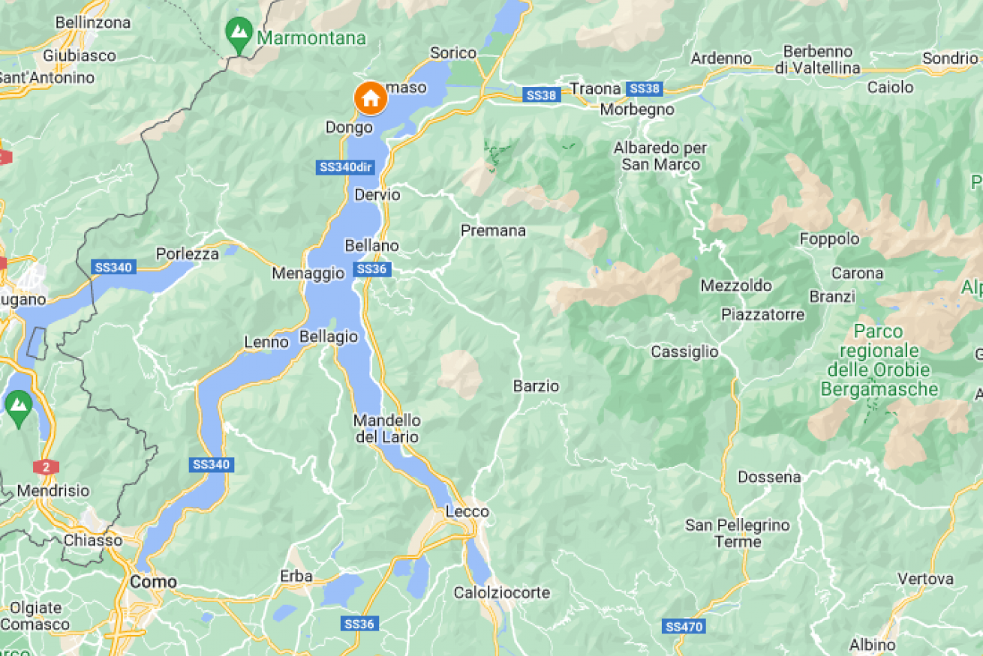The image size is (983, 656).
Task: Select the SS470 road shield
Action: pos(683,625)
